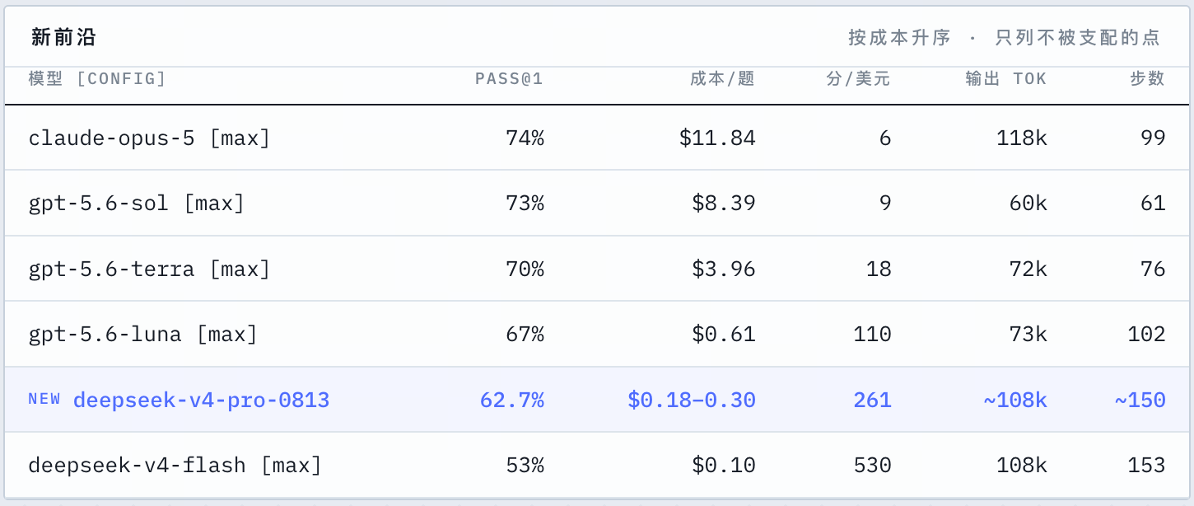This screenshot has width=1194, height=506.
Task: Click the 新前沿 panel title
Action: pyautogui.click(x=65, y=37)
